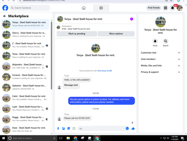Viewport: 187px width, 141px height.
Task: Open the notifications bell
Action: (172, 8)
